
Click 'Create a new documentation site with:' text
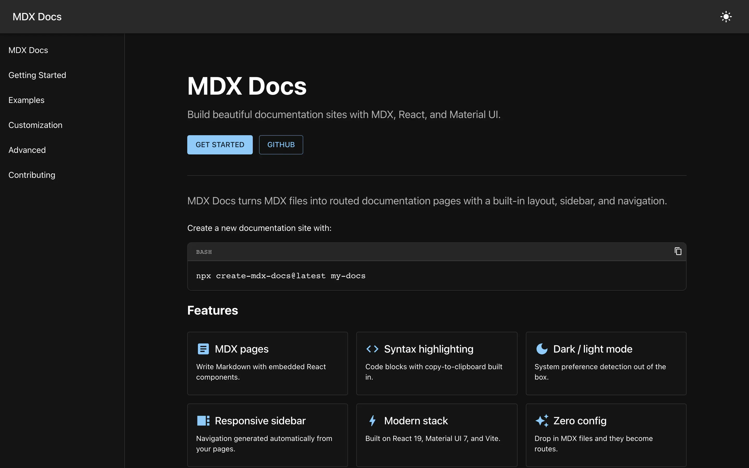tap(259, 228)
